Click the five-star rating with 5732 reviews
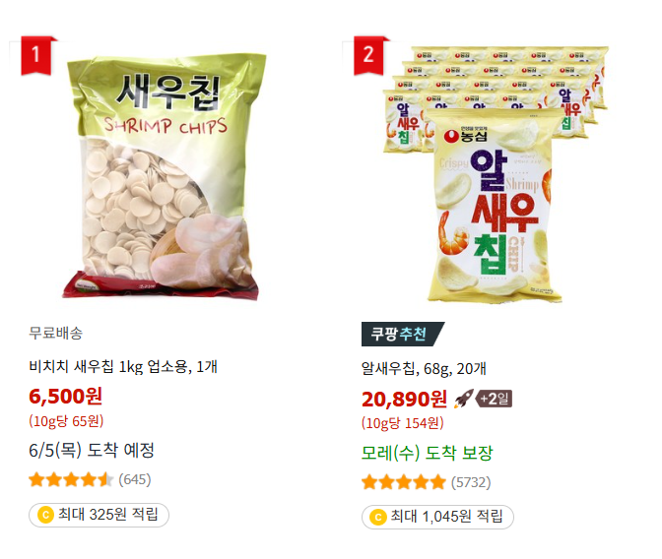This screenshot has height=559, width=662. click(x=404, y=482)
